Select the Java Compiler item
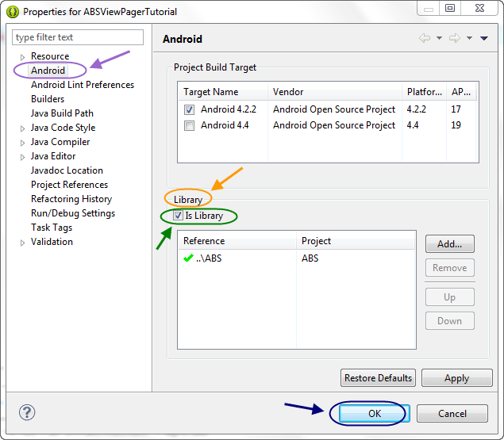The width and height of the screenshot is (504, 440). tap(60, 142)
